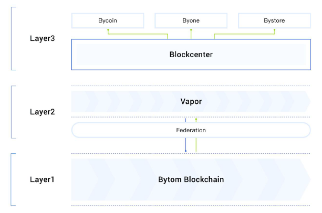Click green vertical line below Federation

(196, 145)
